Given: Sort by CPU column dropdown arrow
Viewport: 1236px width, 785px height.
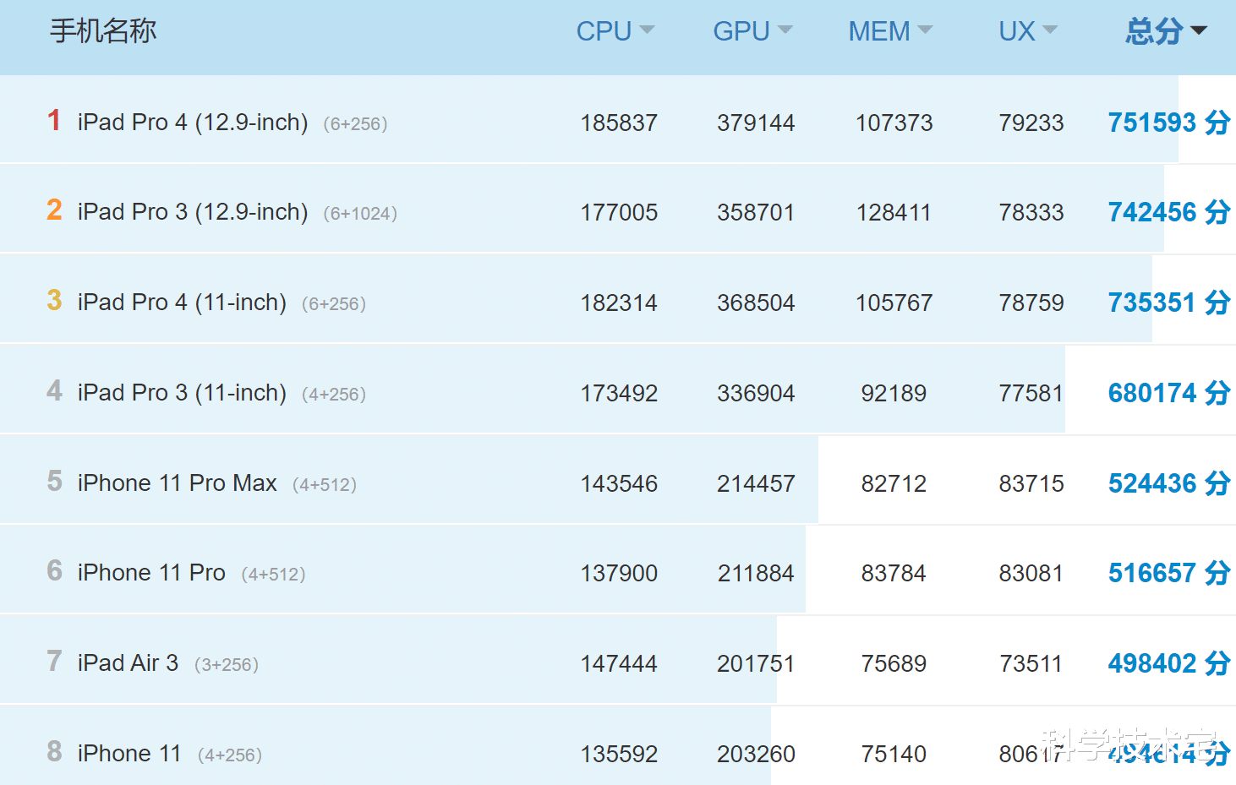Looking at the screenshot, I should point(648,30).
